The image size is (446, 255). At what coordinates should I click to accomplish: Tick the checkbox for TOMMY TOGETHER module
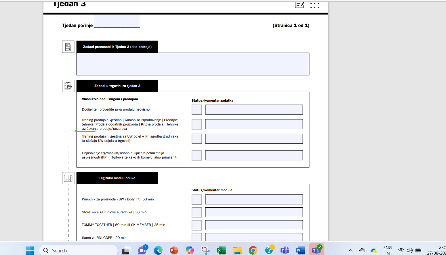197,225
